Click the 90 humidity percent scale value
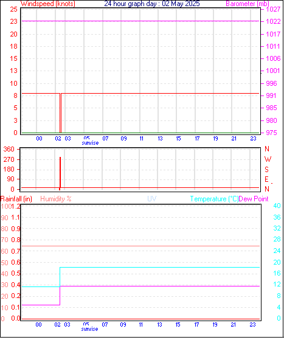The height and width of the screenshot is (340, 284). click(x=4, y=218)
